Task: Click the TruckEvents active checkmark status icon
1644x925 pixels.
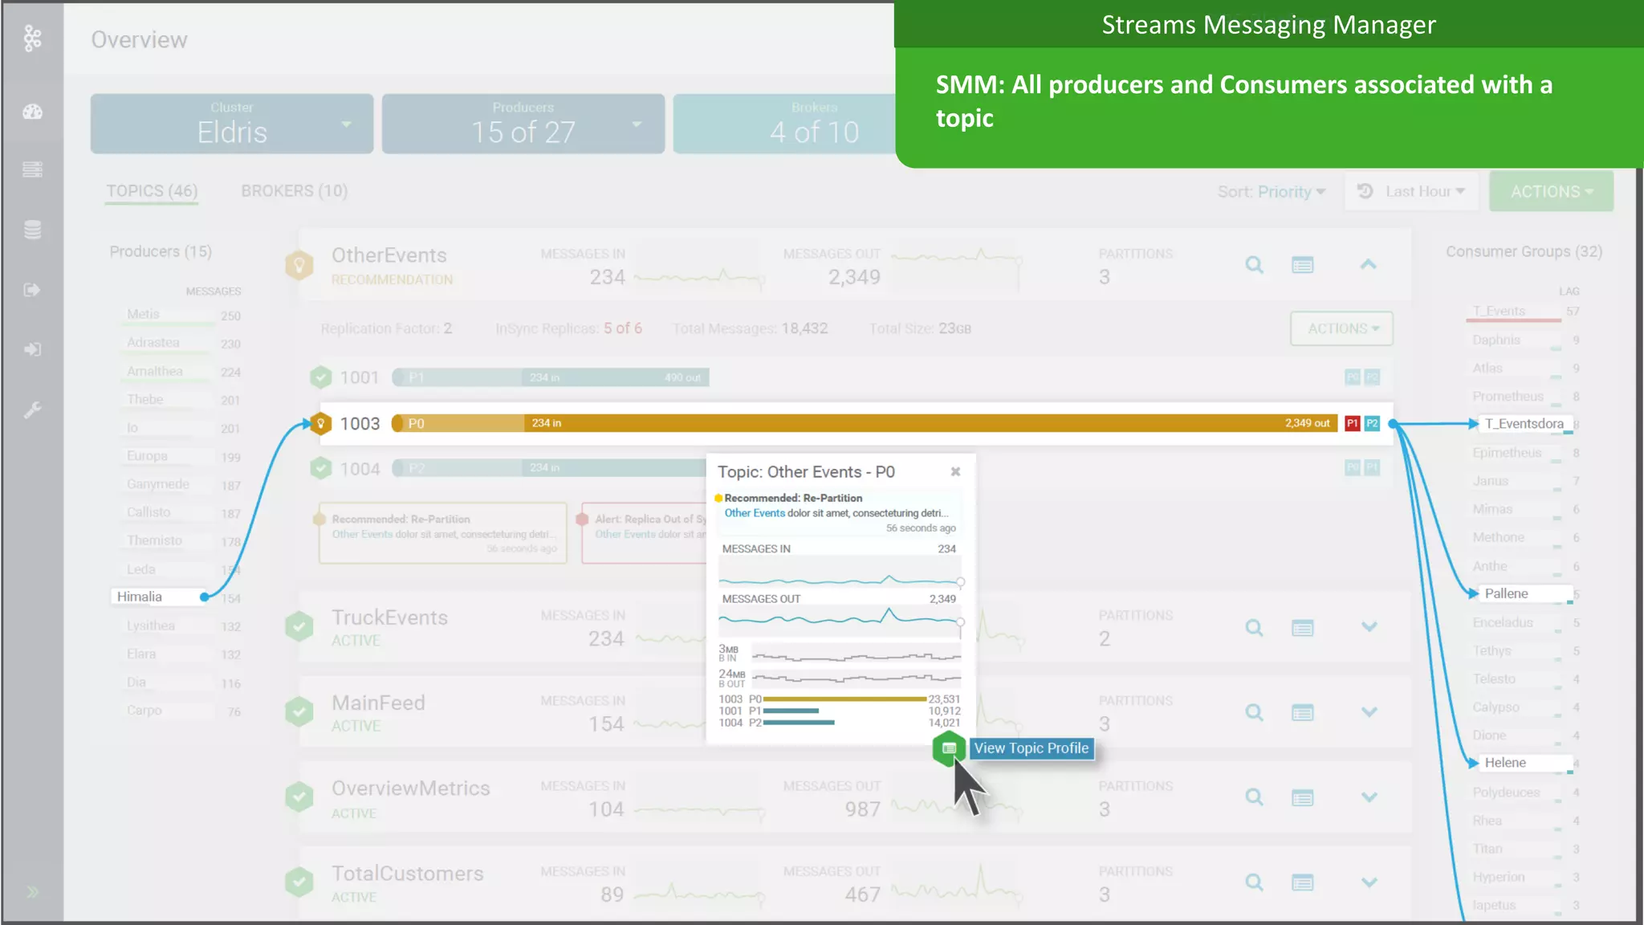Action: coord(299,626)
